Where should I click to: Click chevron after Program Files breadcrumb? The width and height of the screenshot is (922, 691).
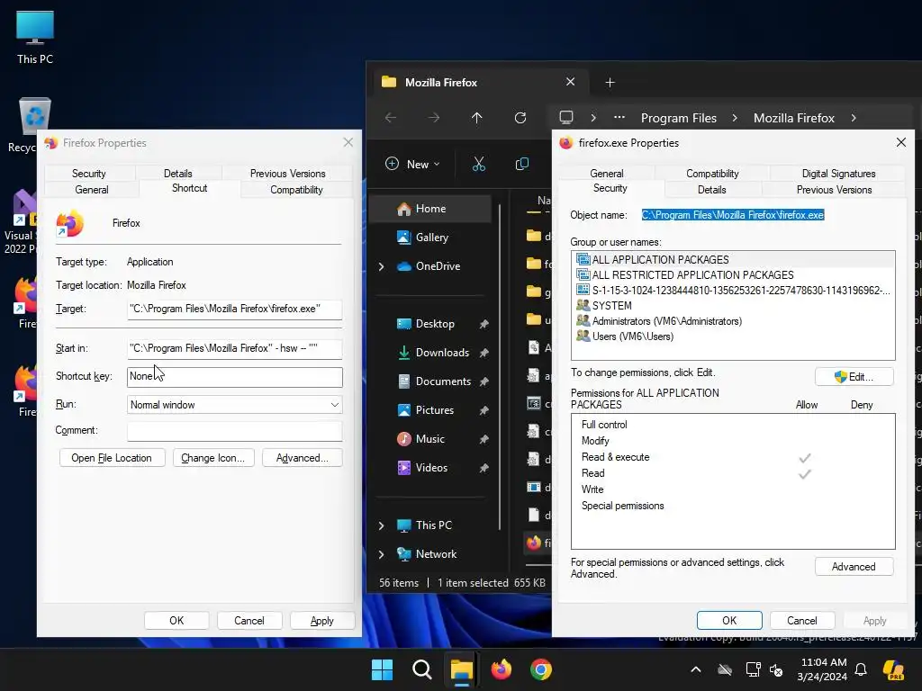735,118
